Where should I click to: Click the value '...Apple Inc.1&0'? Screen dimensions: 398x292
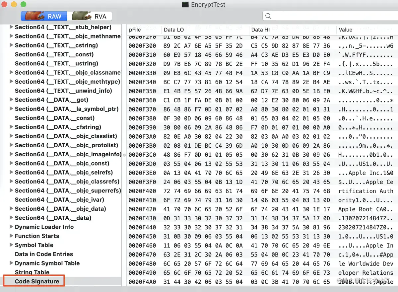point(366,173)
